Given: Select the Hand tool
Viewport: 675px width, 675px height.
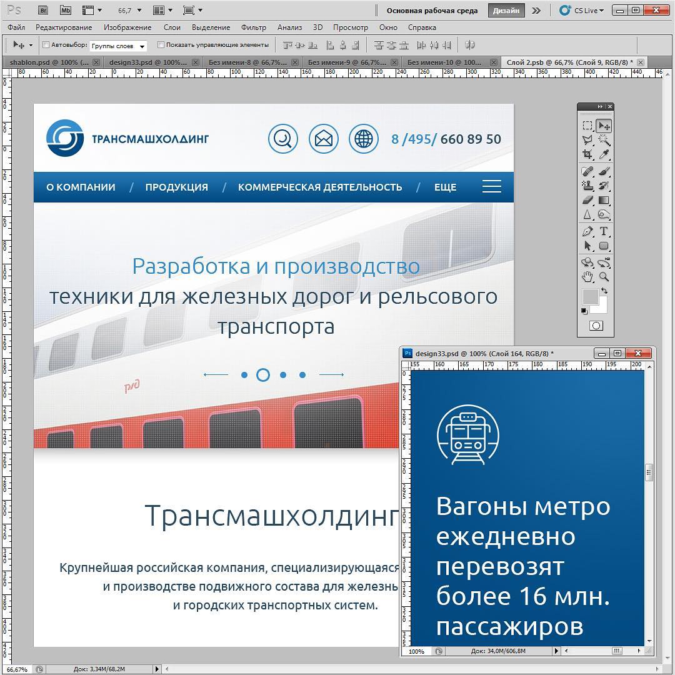Looking at the screenshot, I should click(587, 277).
